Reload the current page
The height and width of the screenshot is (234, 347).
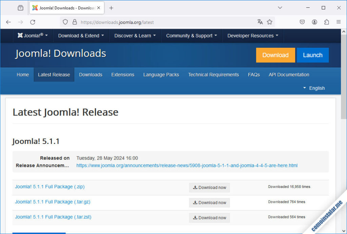[x=33, y=22]
